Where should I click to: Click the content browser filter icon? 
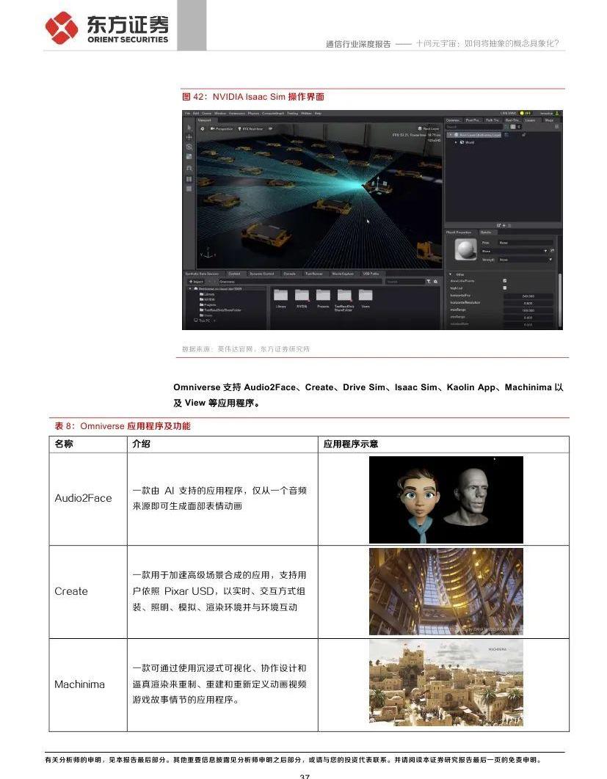[x=429, y=281]
